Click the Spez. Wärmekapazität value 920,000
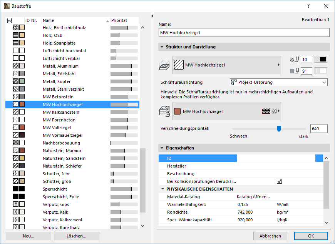The width and height of the screenshot is (335, 244). [x=245, y=220]
